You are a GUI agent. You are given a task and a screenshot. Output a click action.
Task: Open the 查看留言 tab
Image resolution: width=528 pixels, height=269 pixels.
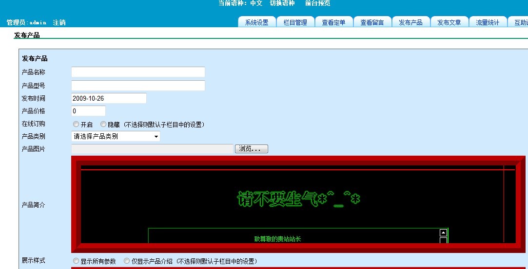tap(372, 22)
